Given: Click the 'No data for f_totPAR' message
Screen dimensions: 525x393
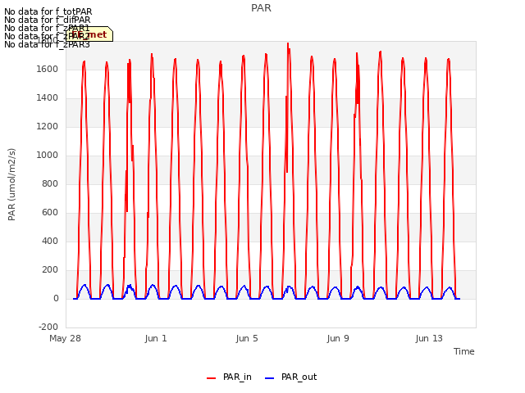Looking at the screenshot, I should (48, 11).
